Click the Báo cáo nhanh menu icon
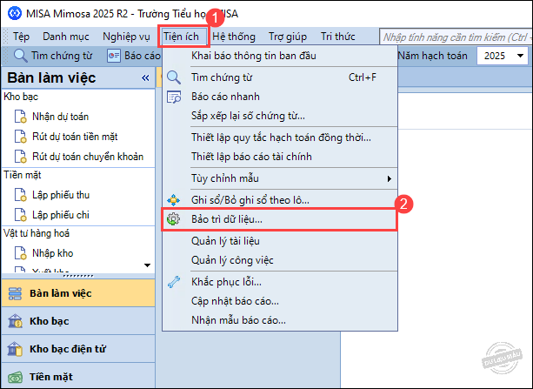533x389 pixels. coord(174,97)
